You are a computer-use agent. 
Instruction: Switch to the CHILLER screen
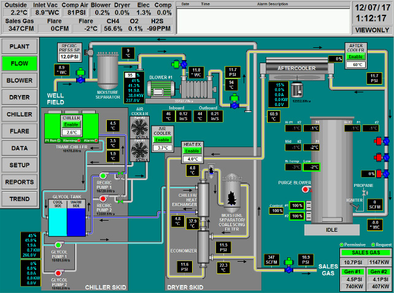point(20,114)
